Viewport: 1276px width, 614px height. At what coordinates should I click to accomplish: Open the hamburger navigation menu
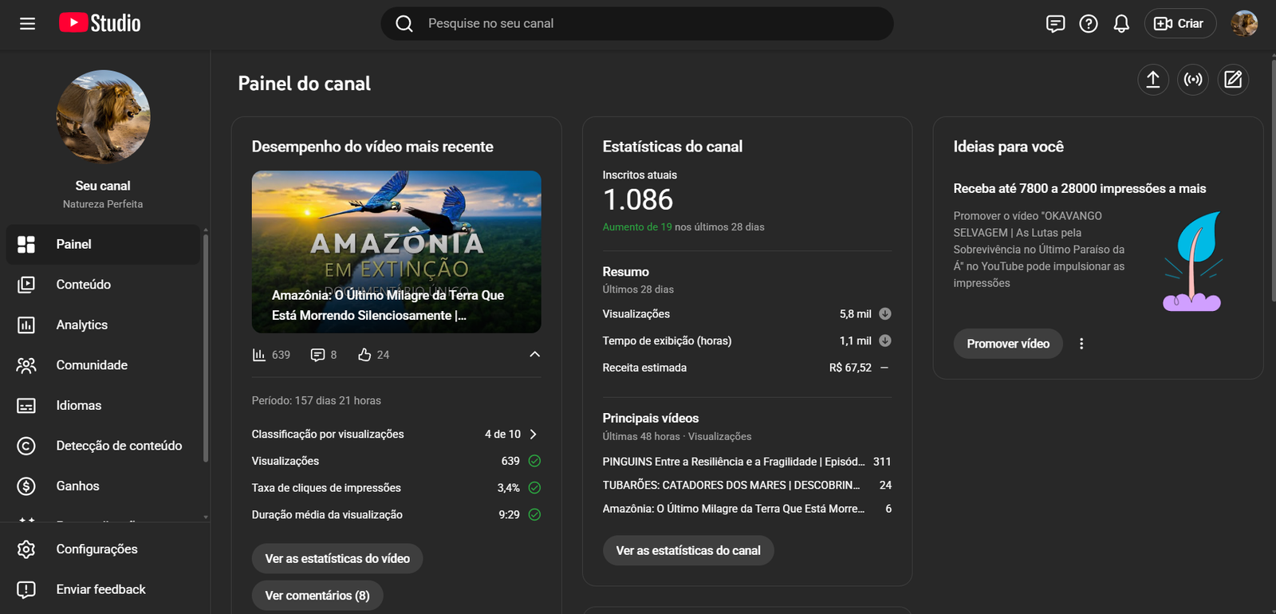(27, 24)
